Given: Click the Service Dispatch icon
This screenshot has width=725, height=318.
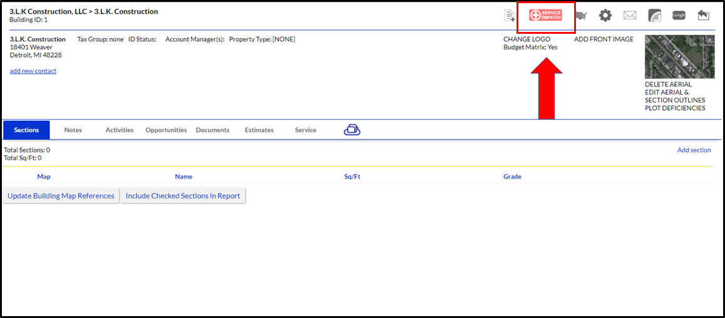Looking at the screenshot, I should 545,16.
